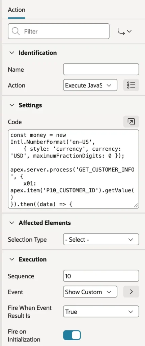Click the Code area resize handle

[136, 205]
